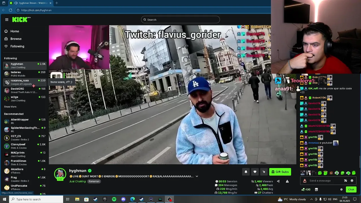Click the 9°C Mostly cloudy weather widget
The height and width of the screenshot is (203, 361).
click(x=292, y=199)
